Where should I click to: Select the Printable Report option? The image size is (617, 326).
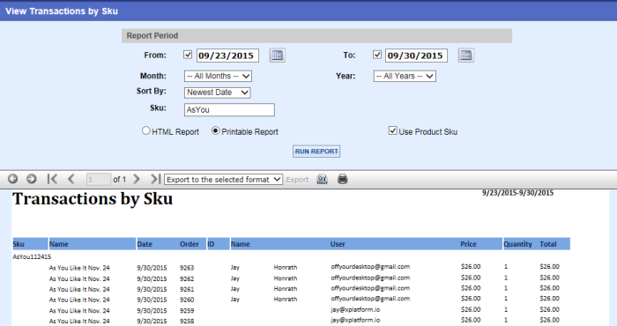pos(216,130)
